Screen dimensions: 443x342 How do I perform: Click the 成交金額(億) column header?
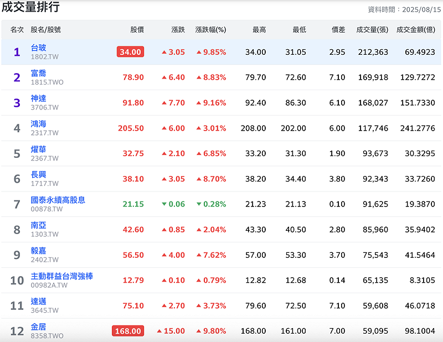[x=416, y=30]
